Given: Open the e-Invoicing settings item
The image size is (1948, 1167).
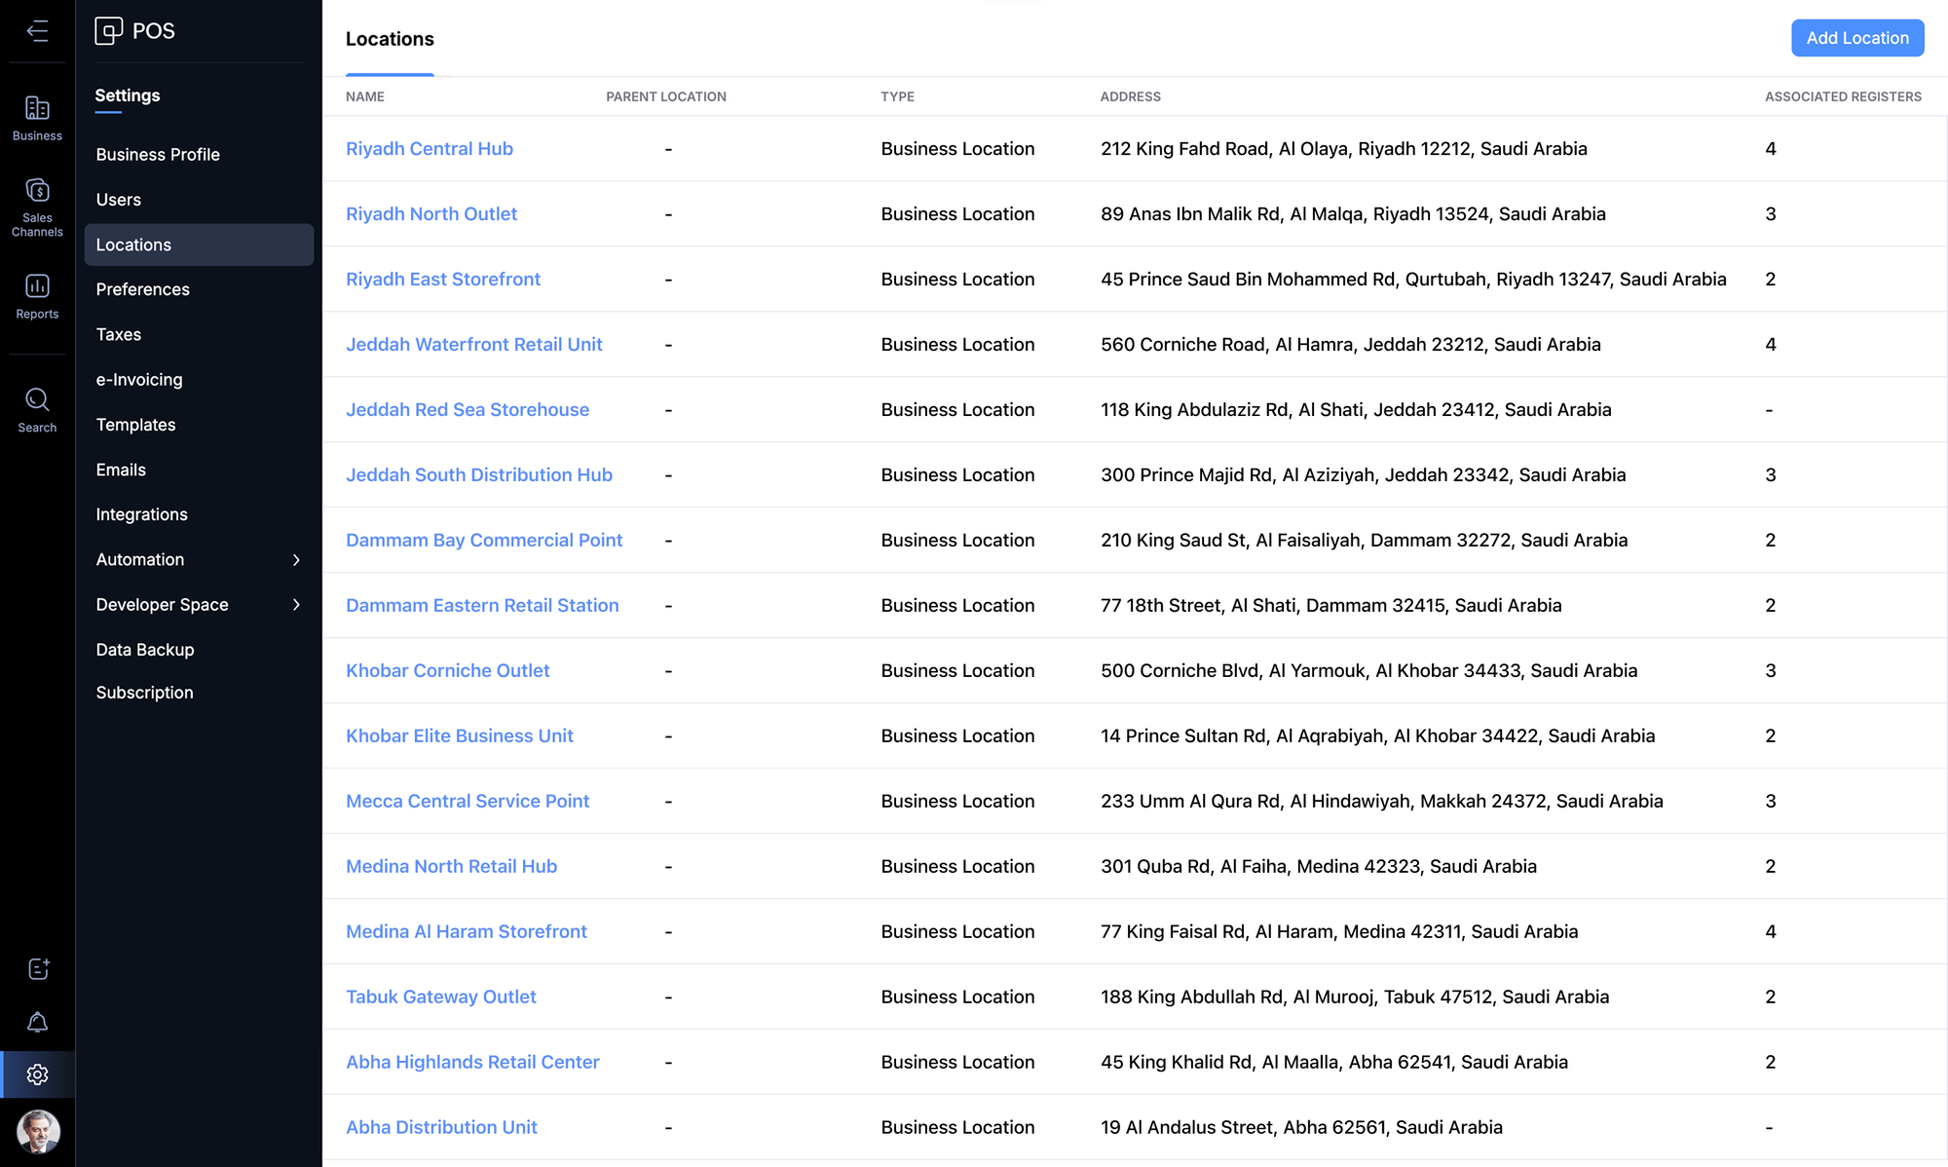Looking at the screenshot, I should pos(139,380).
